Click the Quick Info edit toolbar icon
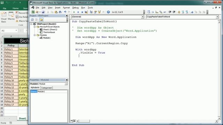Screen dimensions: 223x125 [157, 12]
